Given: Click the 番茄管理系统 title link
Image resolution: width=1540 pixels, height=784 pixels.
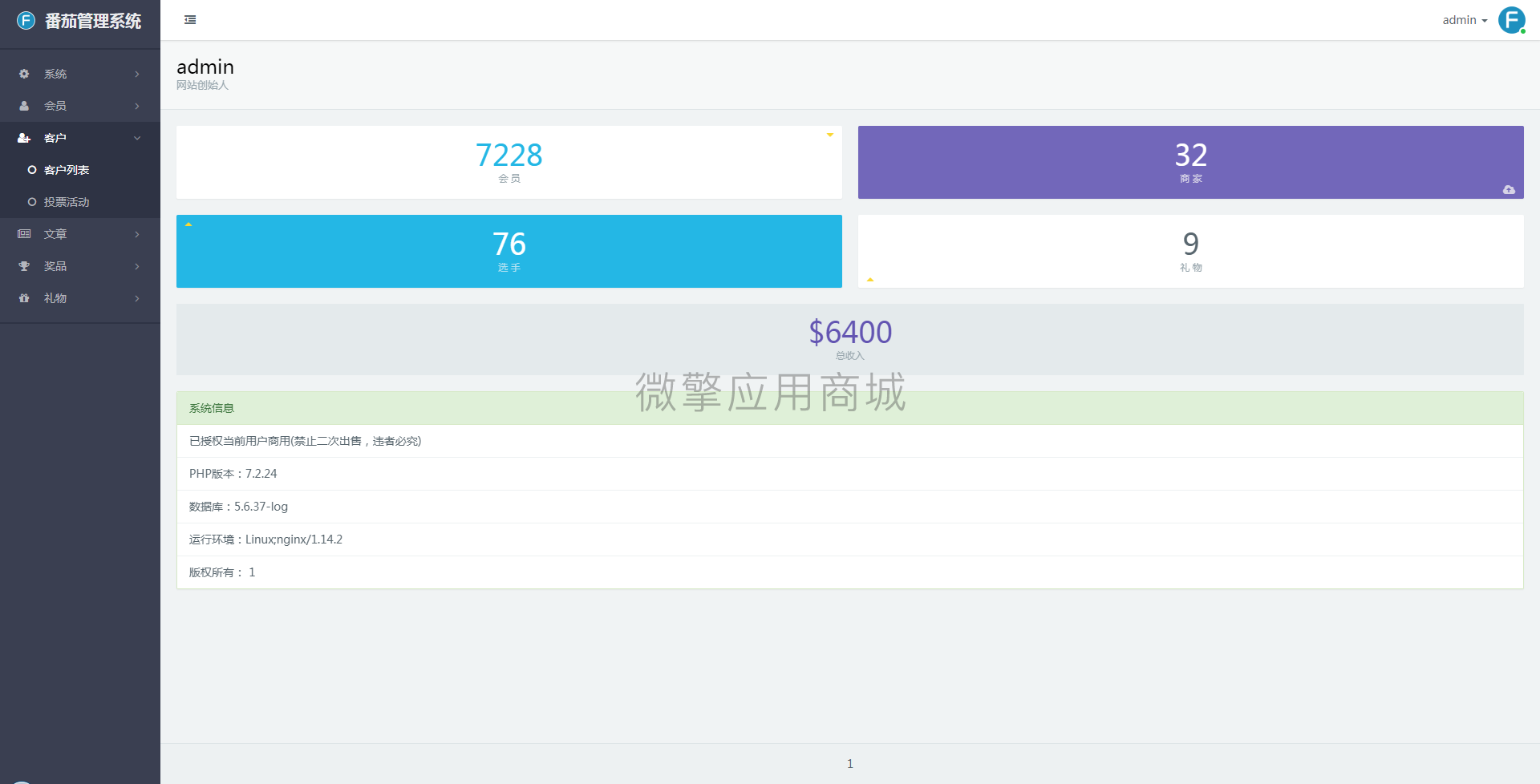Looking at the screenshot, I should pyautogui.click(x=93, y=21).
